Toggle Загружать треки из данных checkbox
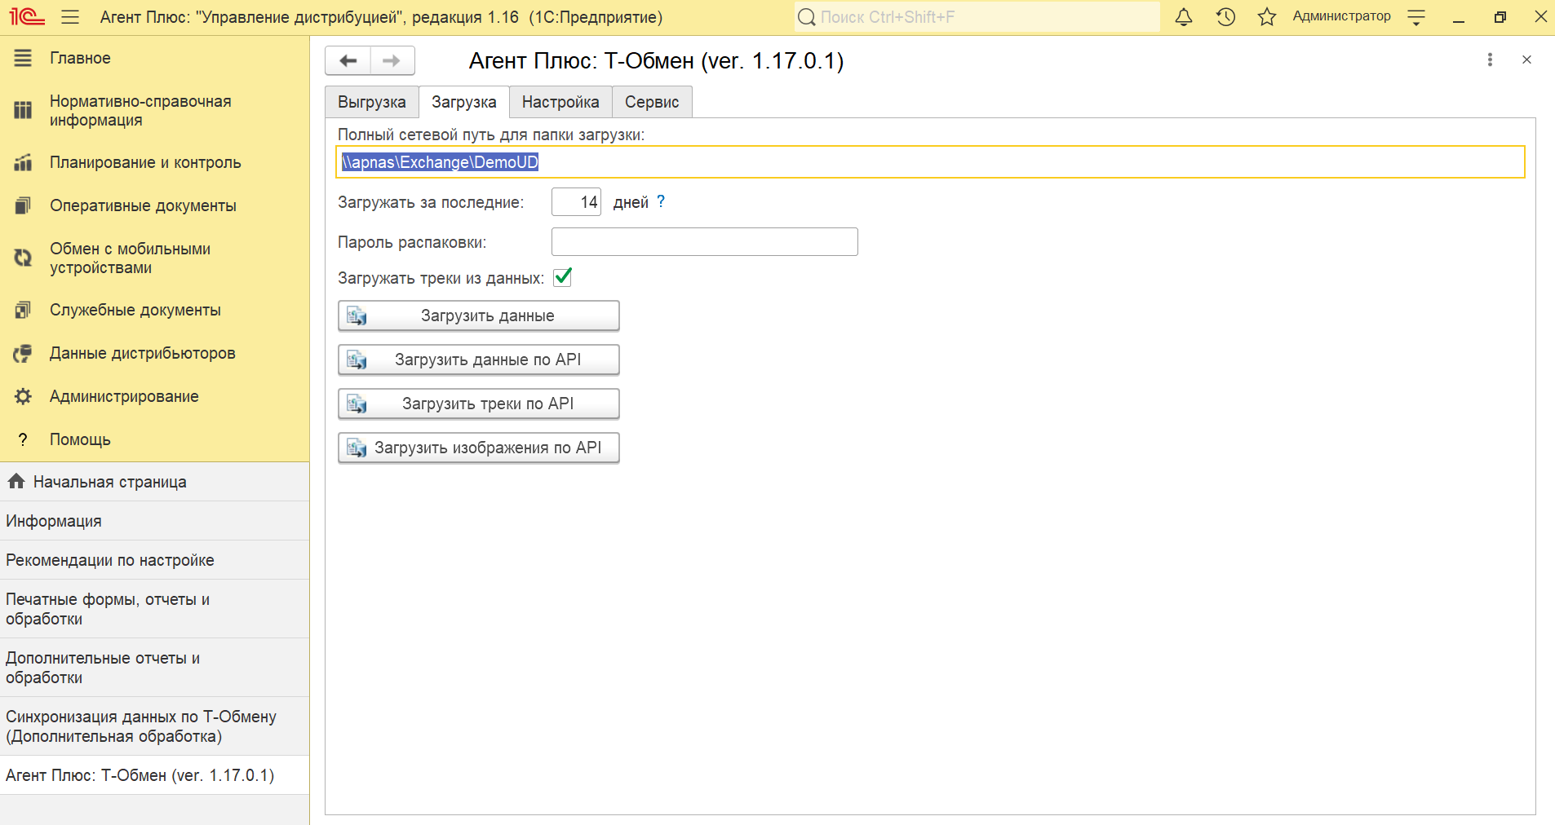The image size is (1555, 825). [562, 277]
